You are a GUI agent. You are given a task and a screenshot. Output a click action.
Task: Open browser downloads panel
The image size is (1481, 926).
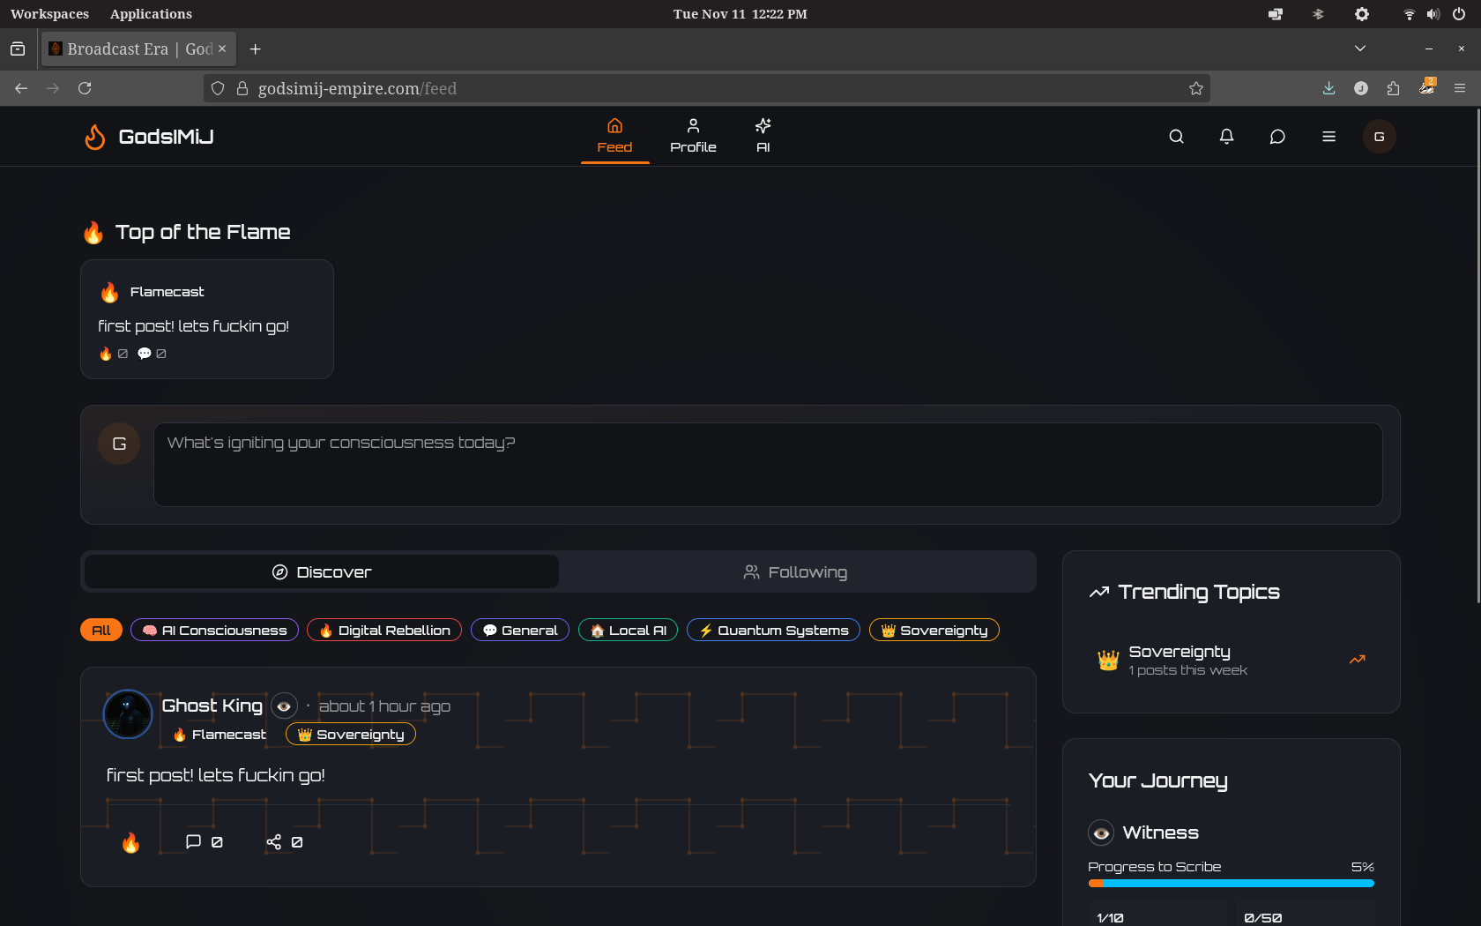click(x=1328, y=88)
